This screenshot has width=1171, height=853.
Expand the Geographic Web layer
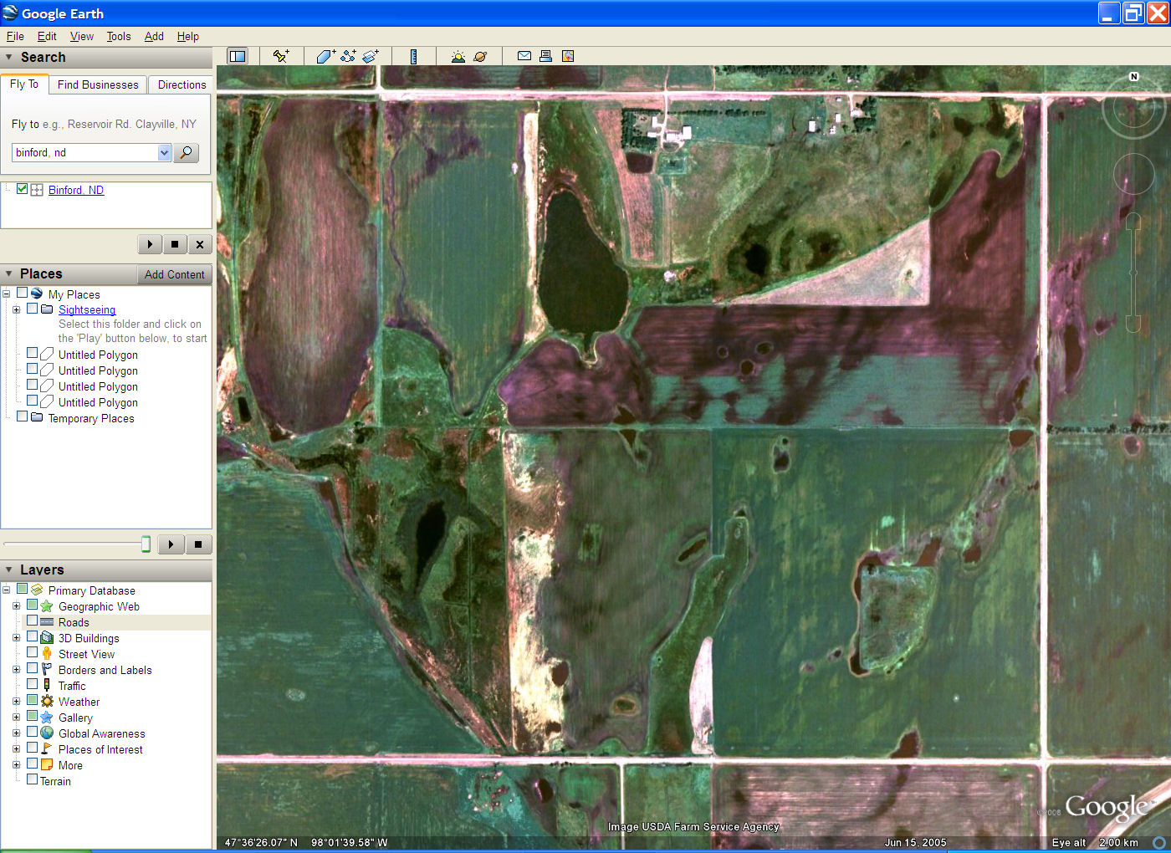[x=16, y=606]
